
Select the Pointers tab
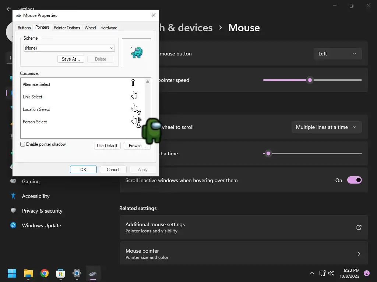(x=42, y=27)
